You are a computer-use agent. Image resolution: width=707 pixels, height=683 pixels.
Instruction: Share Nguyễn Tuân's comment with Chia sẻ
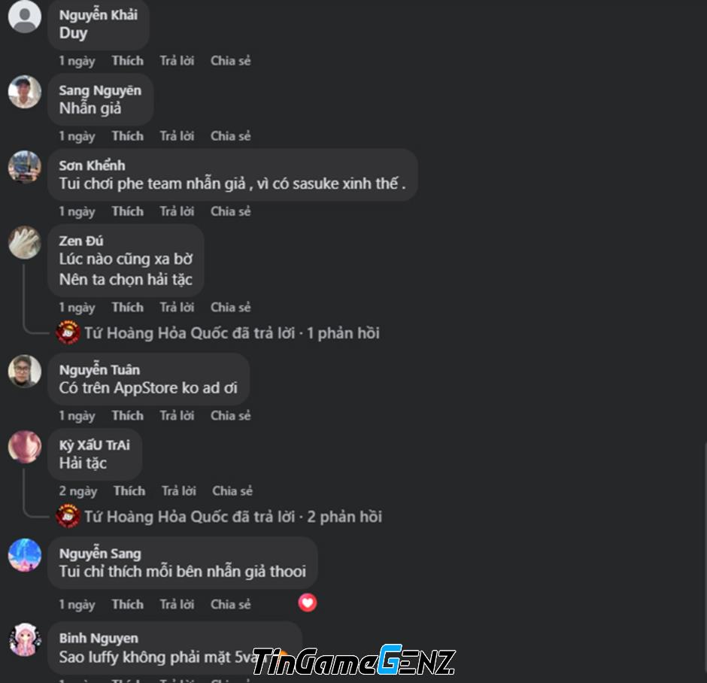[230, 416]
